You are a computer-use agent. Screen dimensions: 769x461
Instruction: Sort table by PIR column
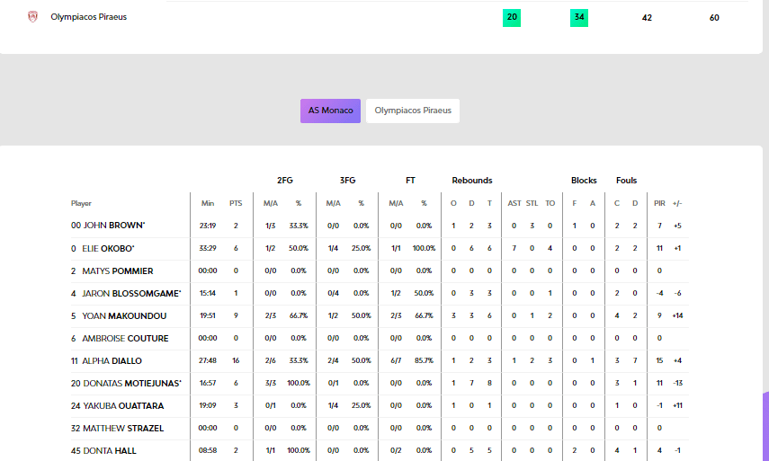(659, 203)
